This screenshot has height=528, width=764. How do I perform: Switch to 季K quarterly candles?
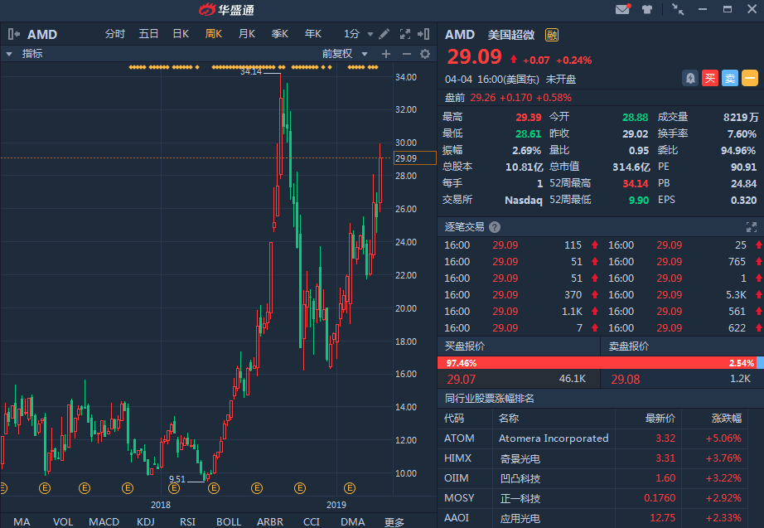(x=280, y=34)
